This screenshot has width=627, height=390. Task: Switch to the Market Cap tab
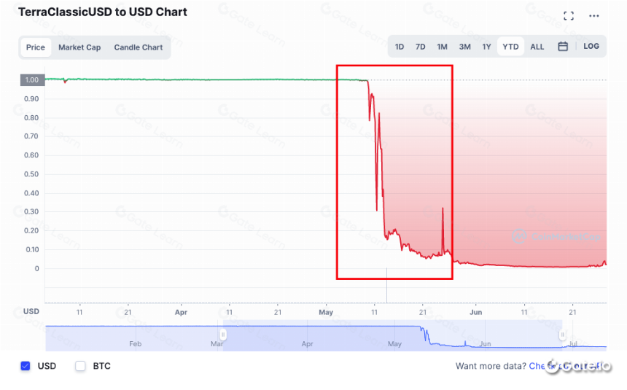point(79,47)
